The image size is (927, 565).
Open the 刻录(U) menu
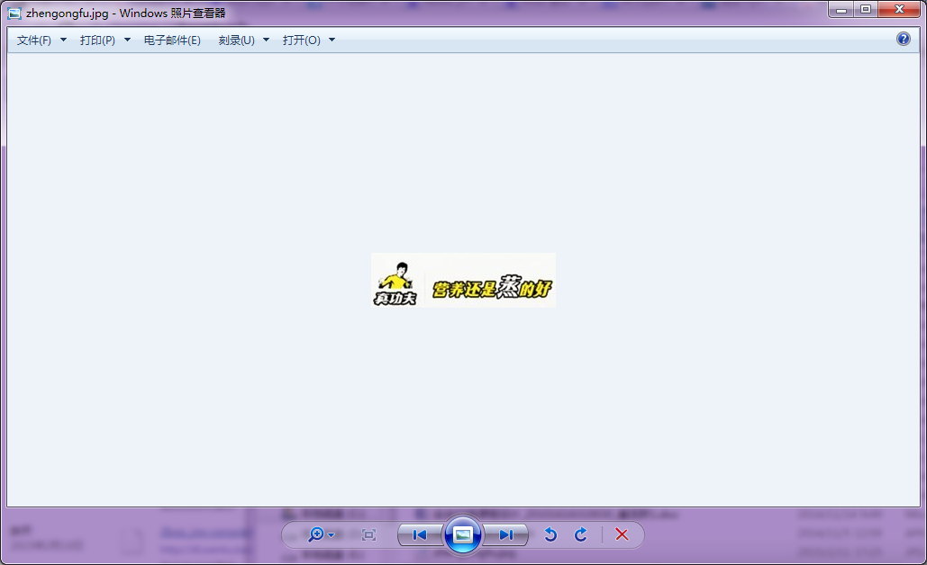[236, 40]
